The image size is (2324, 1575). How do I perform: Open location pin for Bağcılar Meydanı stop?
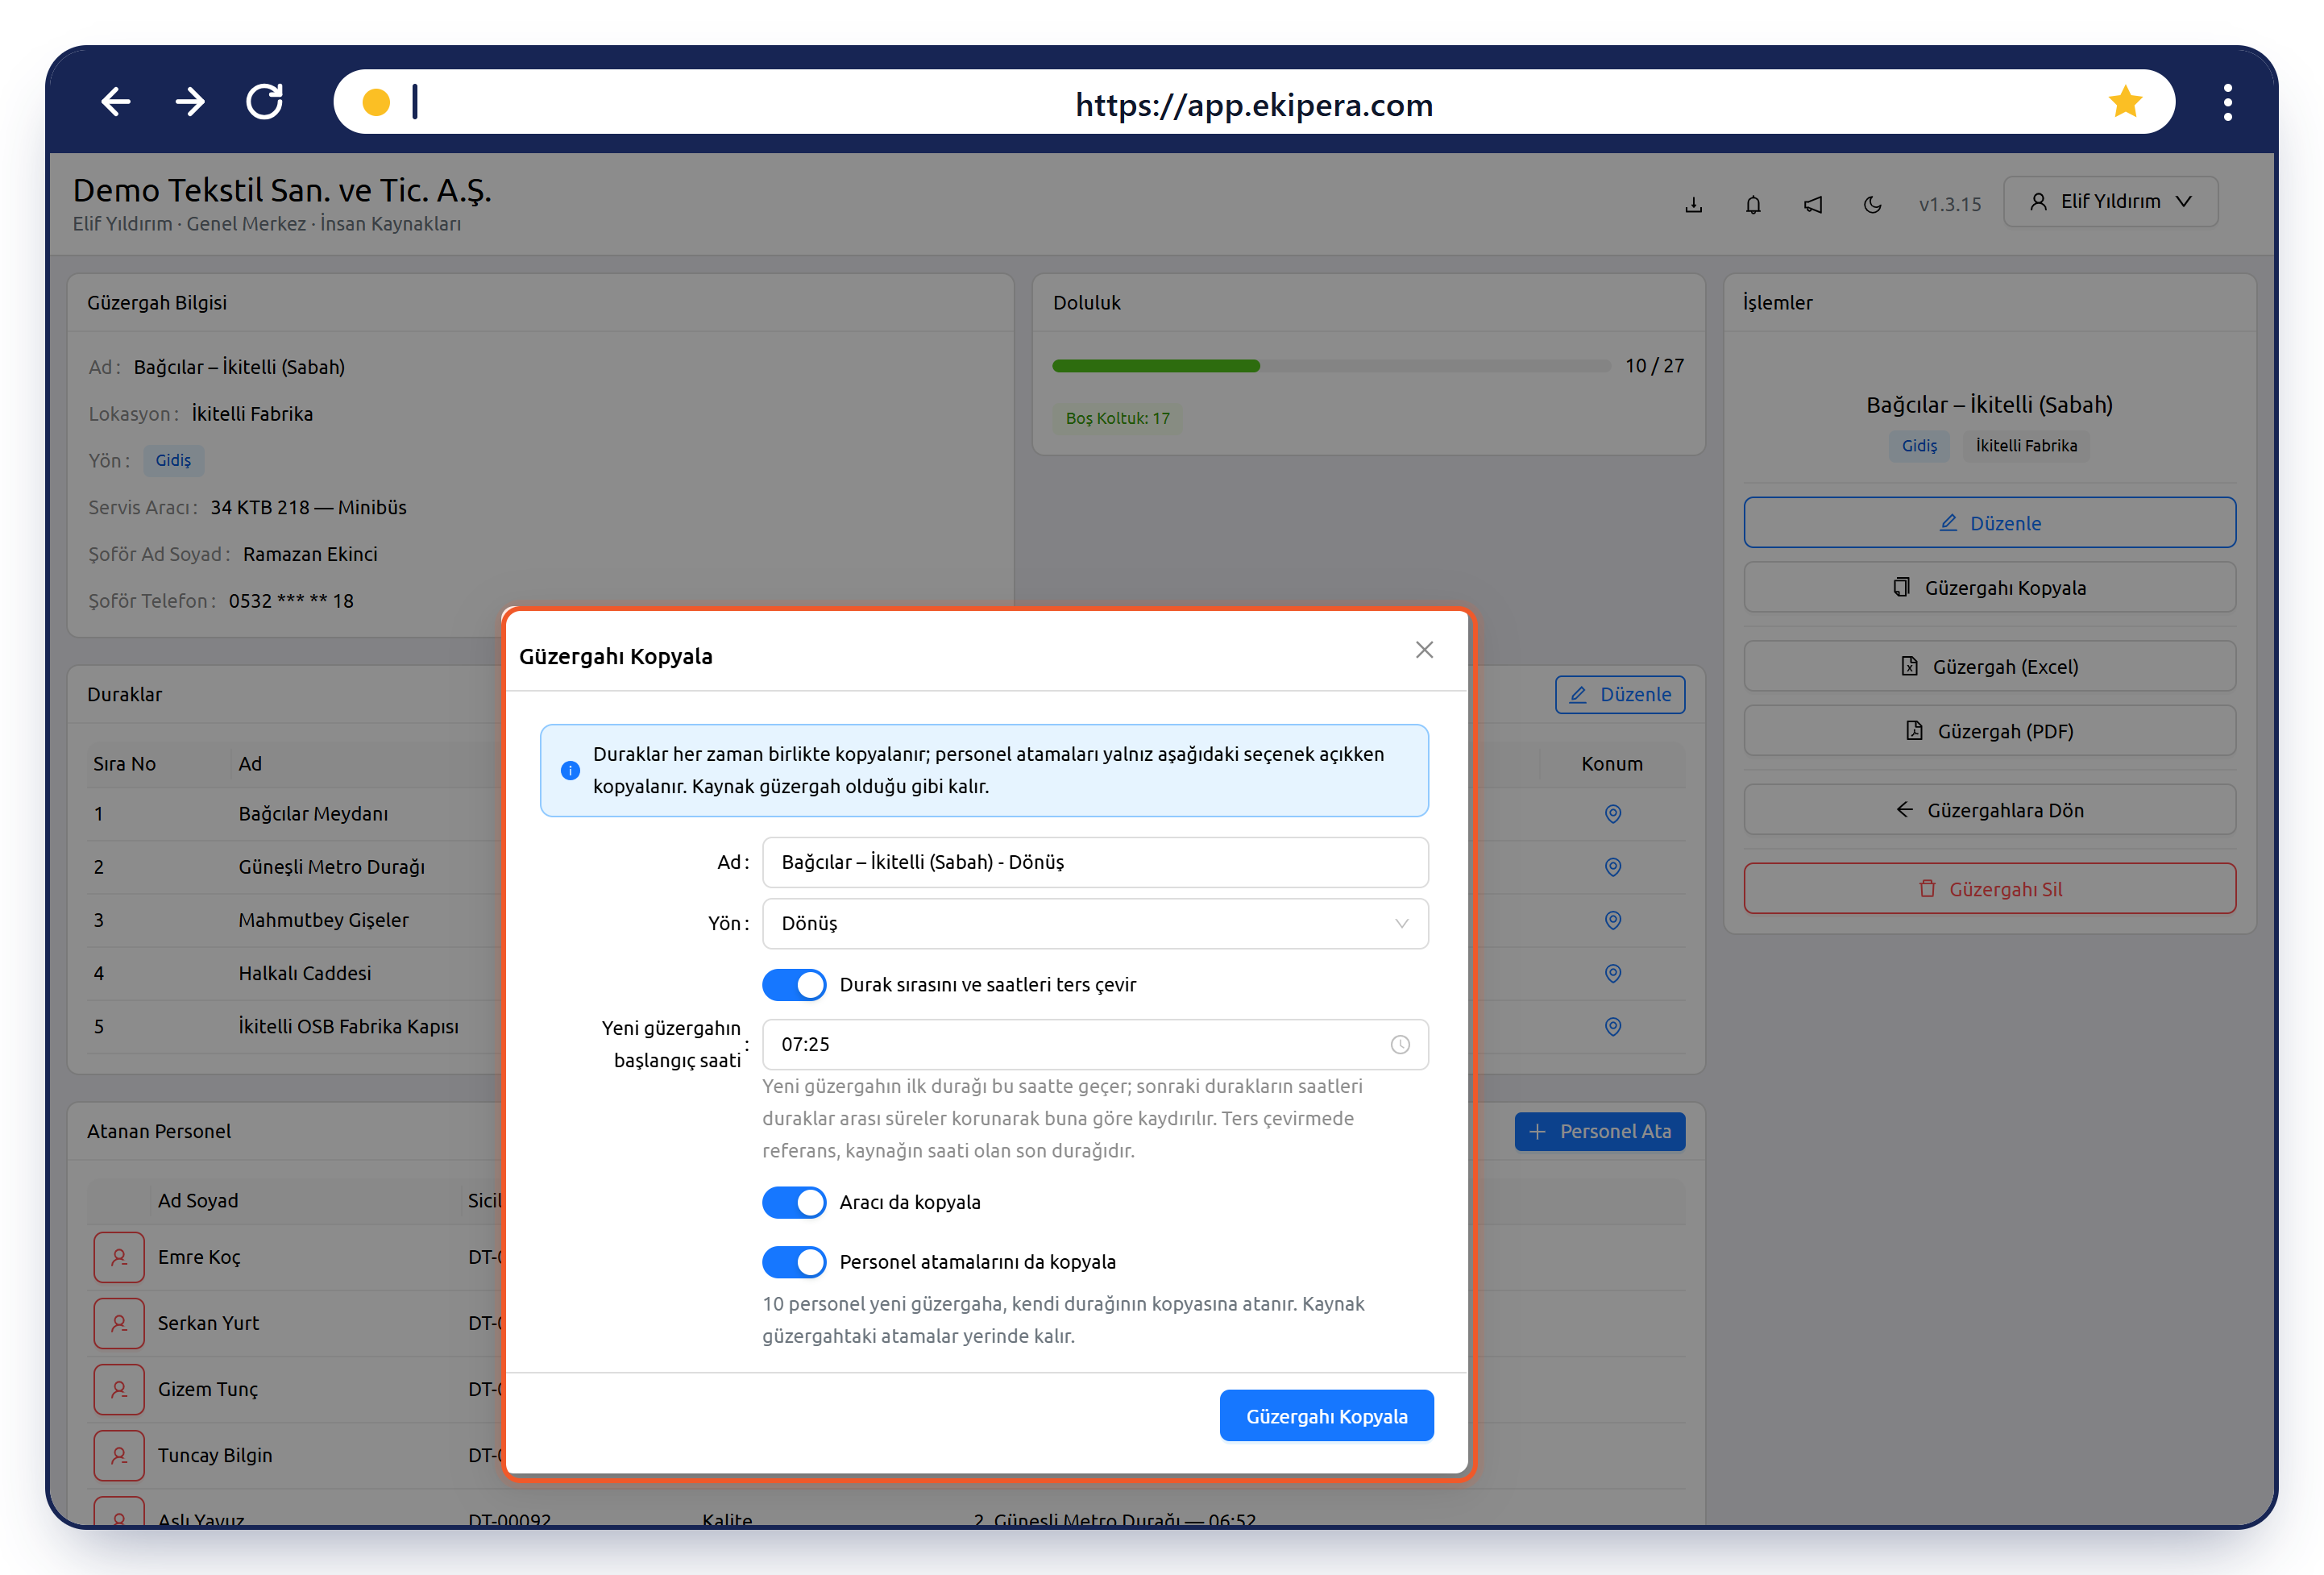1613,814
